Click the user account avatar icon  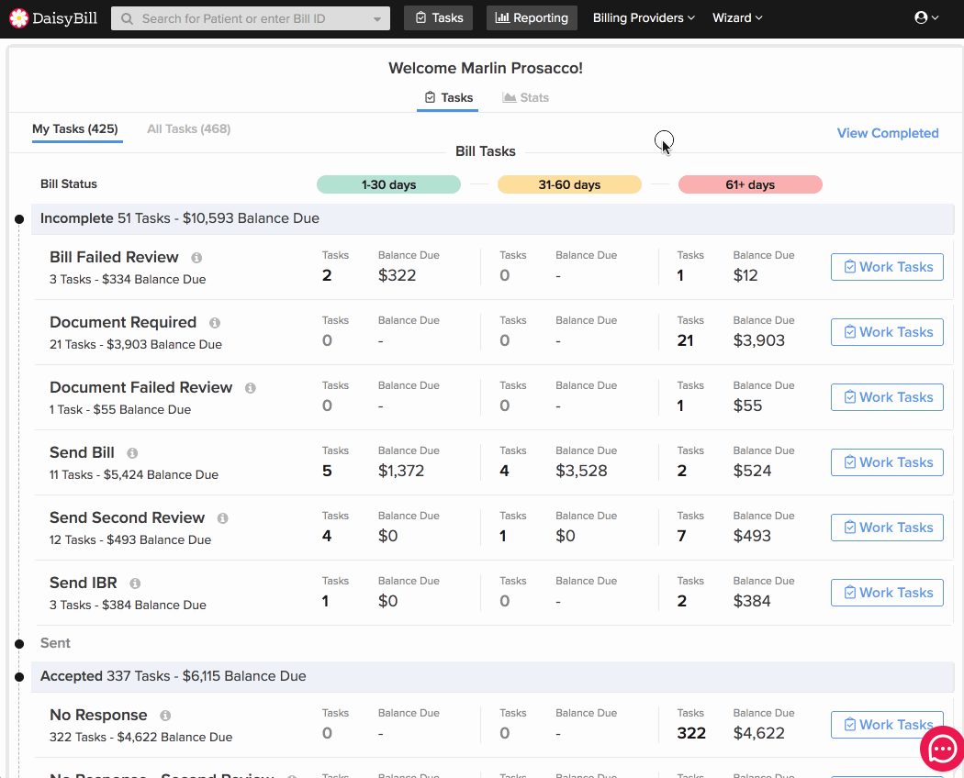[x=921, y=17]
